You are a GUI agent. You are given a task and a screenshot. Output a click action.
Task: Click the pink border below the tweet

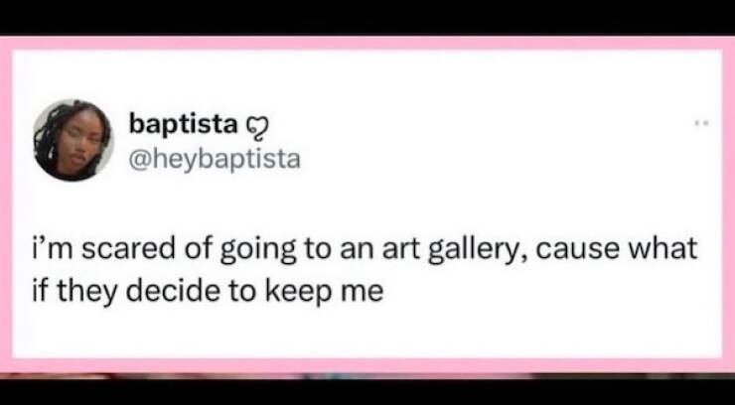(367, 364)
